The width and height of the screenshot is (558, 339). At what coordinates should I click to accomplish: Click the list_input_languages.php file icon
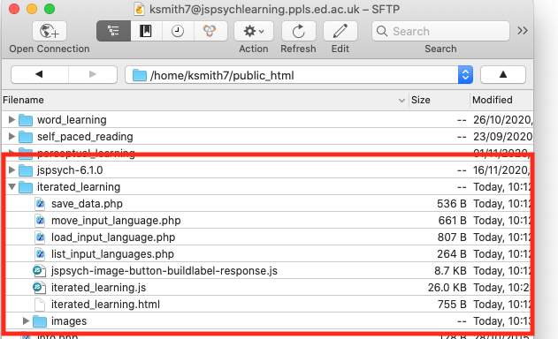[40, 254]
